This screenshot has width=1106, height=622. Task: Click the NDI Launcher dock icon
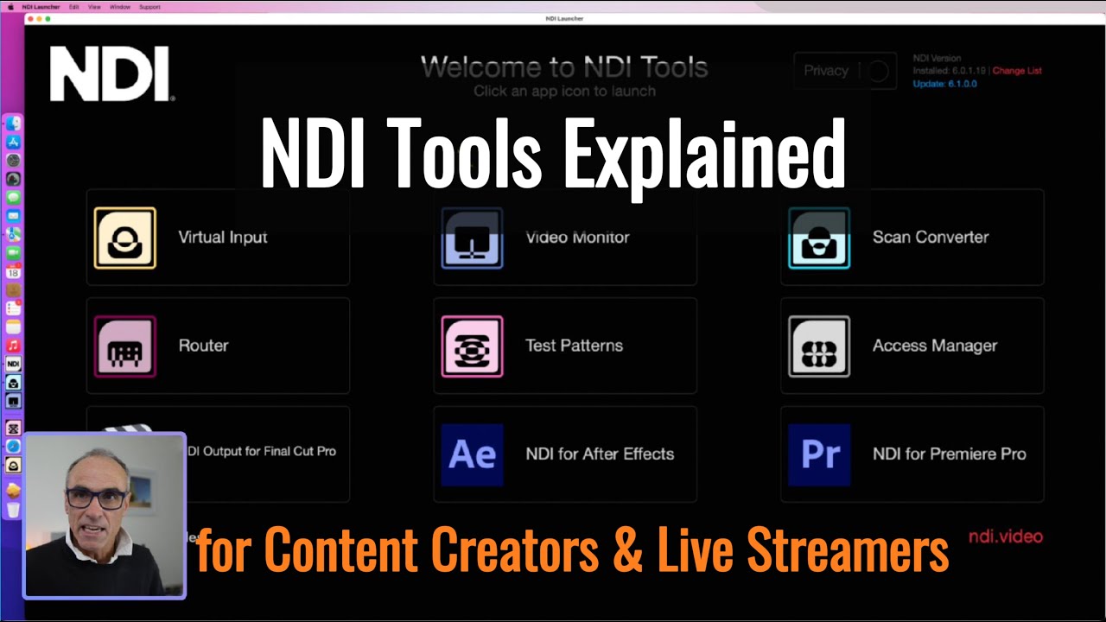(13, 365)
